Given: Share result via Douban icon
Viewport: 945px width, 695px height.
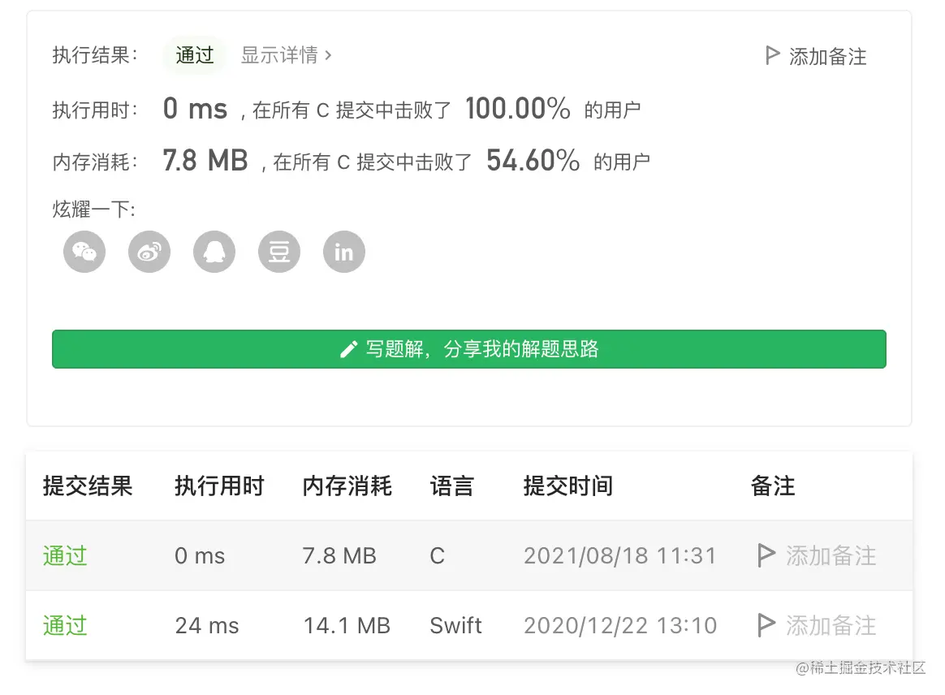Looking at the screenshot, I should click(279, 252).
